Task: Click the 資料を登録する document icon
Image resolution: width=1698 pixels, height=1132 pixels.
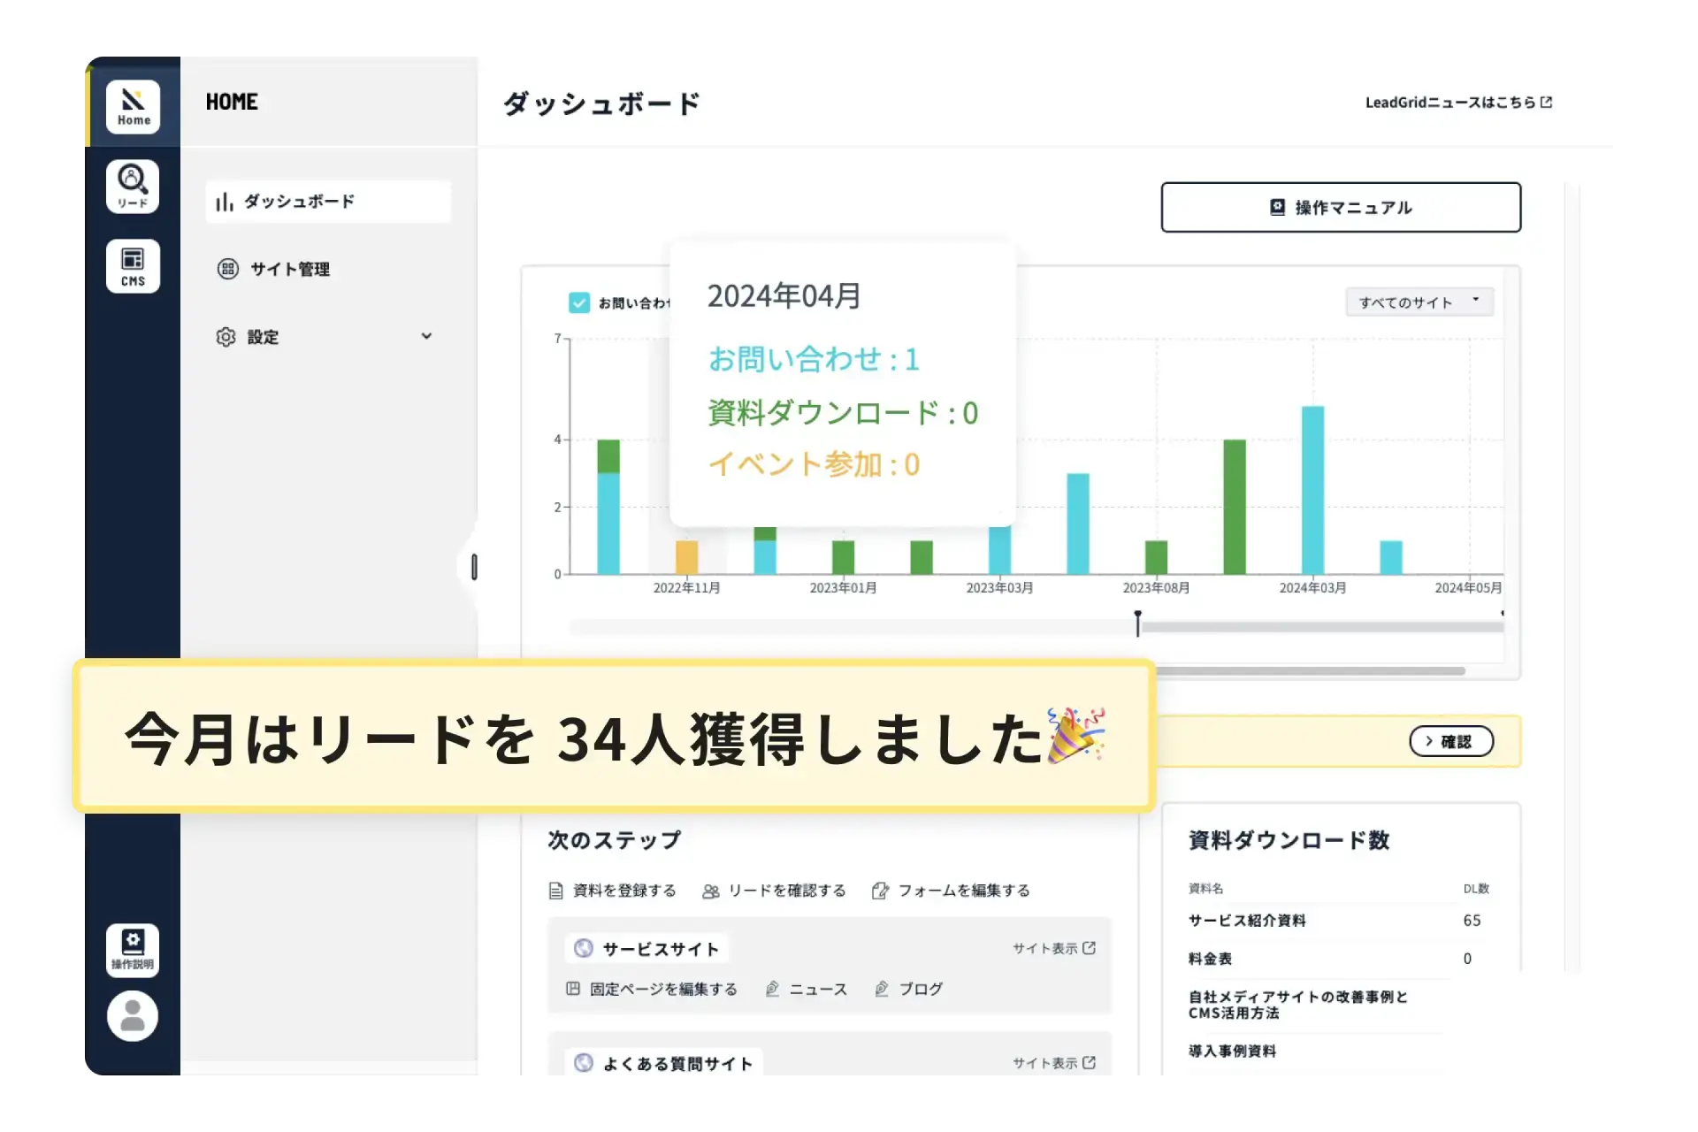Action: point(556,891)
